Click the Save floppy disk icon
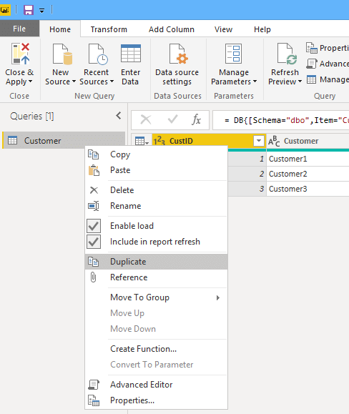Image resolution: width=349 pixels, height=414 pixels. point(29,10)
